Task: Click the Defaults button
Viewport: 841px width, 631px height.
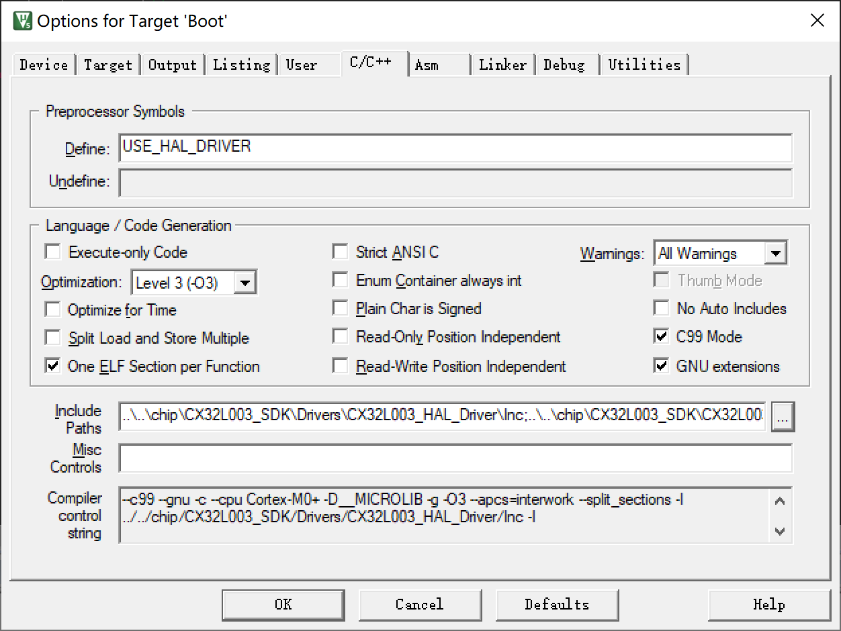Action: pyautogui.click(x=557, y=604)
